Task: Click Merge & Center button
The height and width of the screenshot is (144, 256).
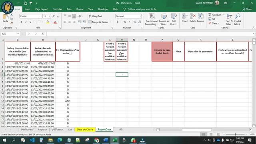Action: coord(98,22)
